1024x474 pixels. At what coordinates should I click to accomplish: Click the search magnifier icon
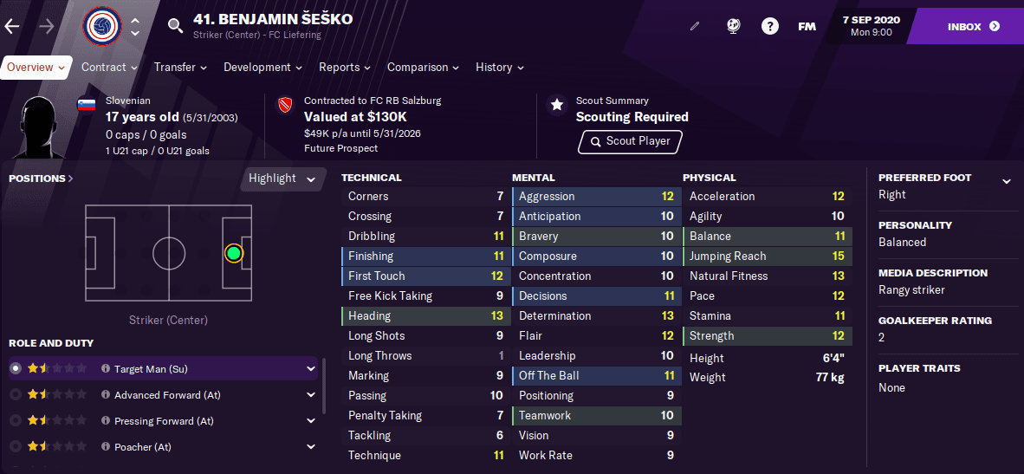tap(176, 26)
